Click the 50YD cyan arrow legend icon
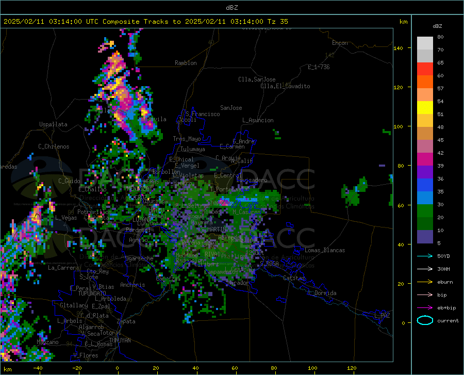 425,256
